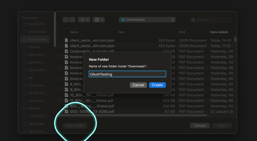Select Applicati... in the sidebar
Screen dimensions: 257x141
(x=35, y=131)
